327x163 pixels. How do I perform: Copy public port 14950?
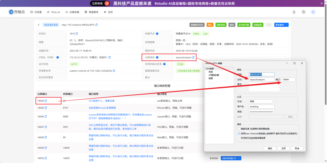pyautogui.click(x=46, y=158)
